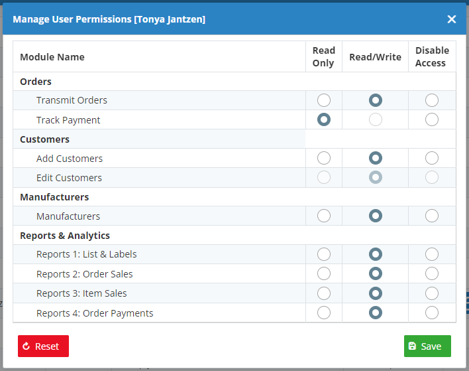Viewport: 469px width, 371px height.
Task: Select Read/Write for Transmit Orders
Action: tap(376, 100)
